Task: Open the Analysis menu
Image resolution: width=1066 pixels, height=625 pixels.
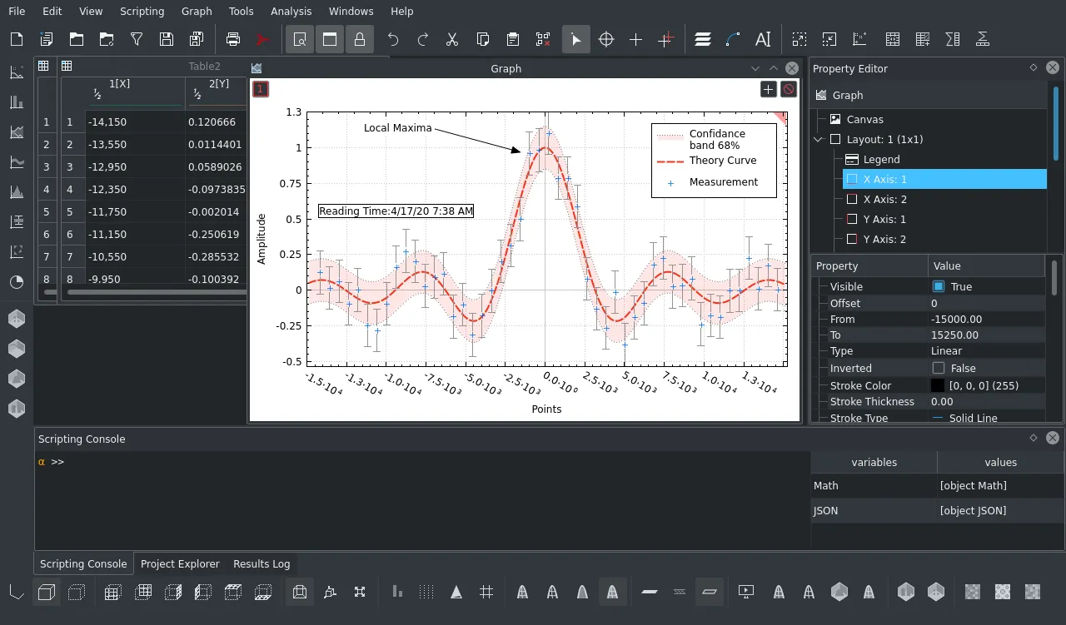Action: click(291, 11)
